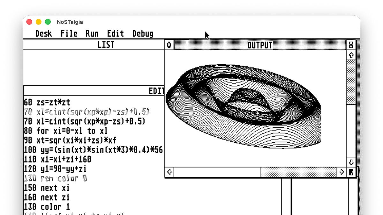Close the OUTPUT window with its close box
This screenshot has width=383, height=215.
click(x=169, y=45)
